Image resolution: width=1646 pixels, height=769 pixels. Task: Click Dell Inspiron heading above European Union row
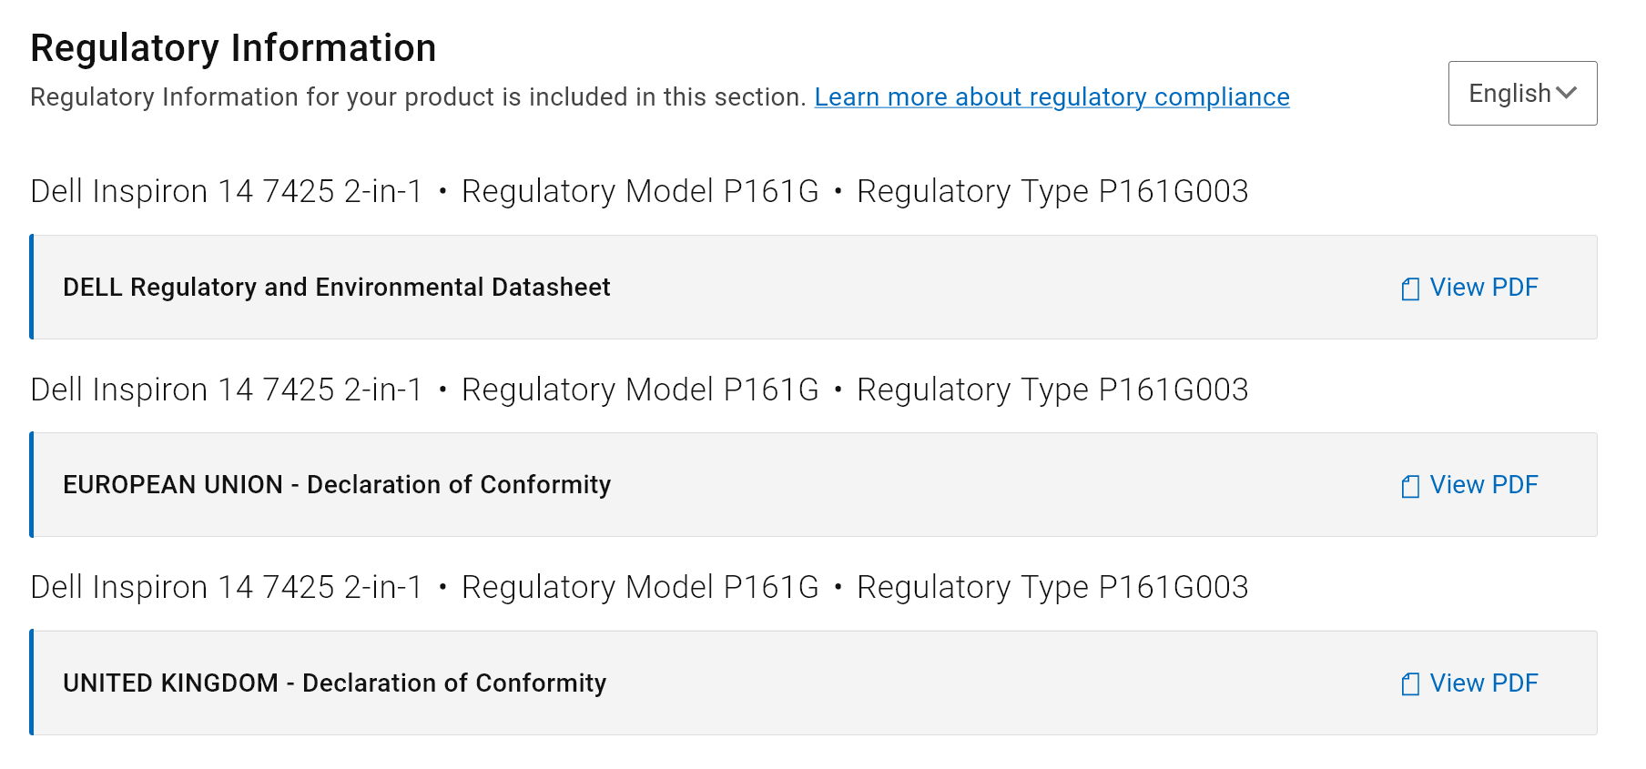point(639,390)
